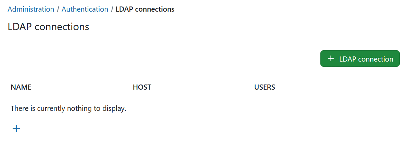This screenshot has width=408, height=143.
Task: Sort by the USERS column header
Action: coord(265,87)
